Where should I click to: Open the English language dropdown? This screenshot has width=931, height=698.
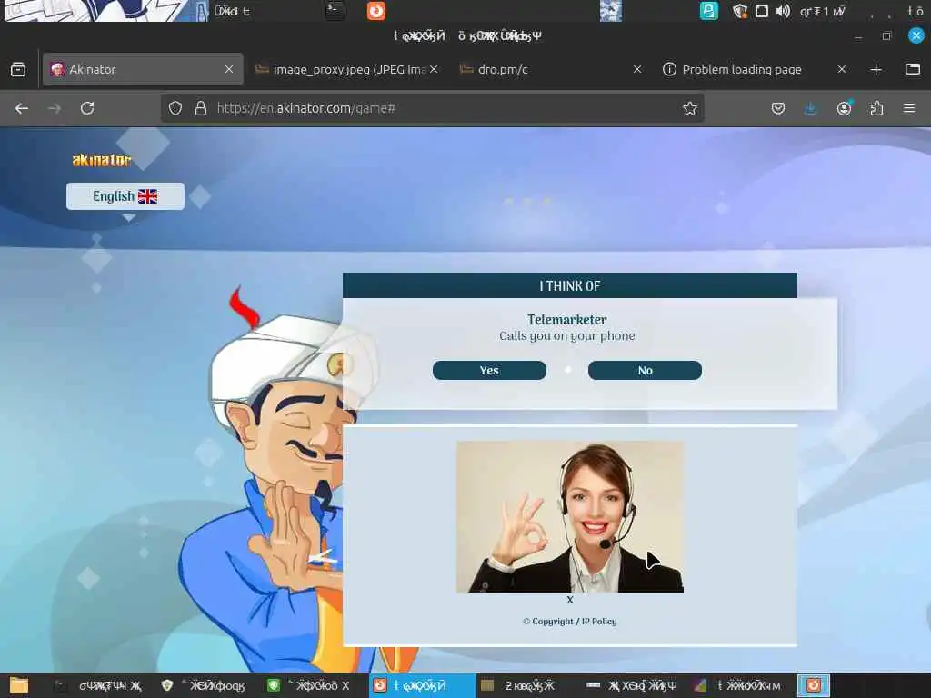coord(125,196)
